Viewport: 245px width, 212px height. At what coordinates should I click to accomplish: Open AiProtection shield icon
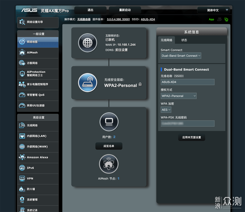[x=22, y=74]
